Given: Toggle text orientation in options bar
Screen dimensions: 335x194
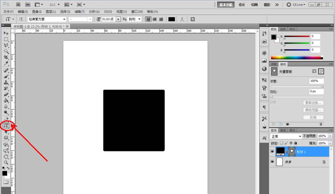Looking at the screenshot, I should [x=21, y=19].
